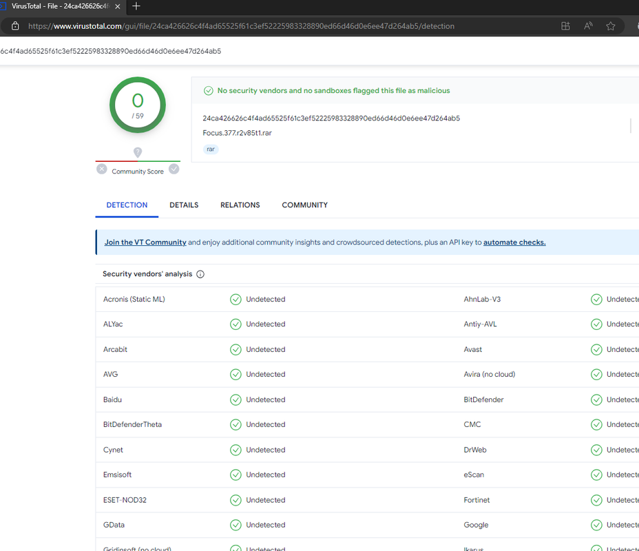The width and height of the screenshot is (639, 551).
Task: Click info icon beside Security vendors' analysis
Action: point(200,274)
